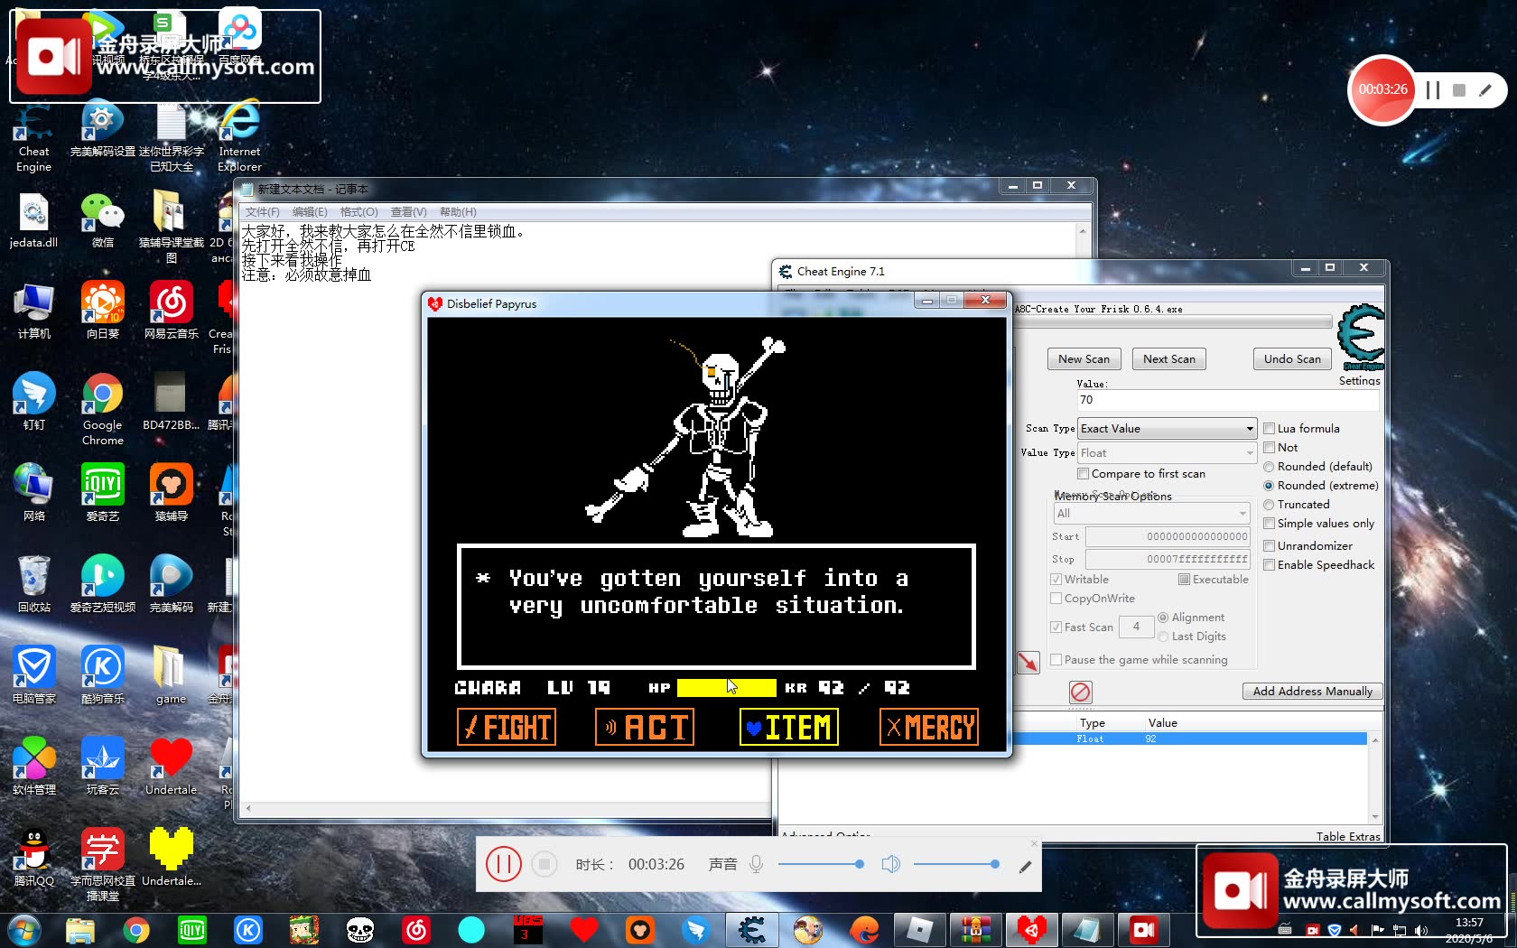Open the View menu in Notepad

(408, 212)
